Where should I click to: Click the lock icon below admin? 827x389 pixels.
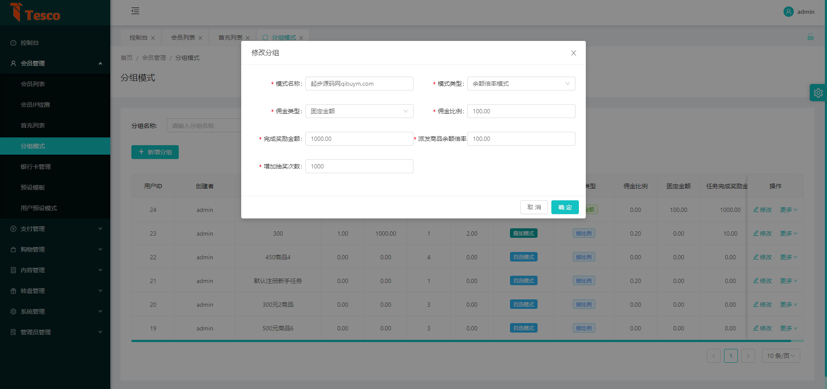810,37
